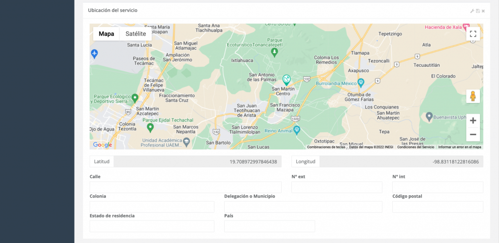The image size is (499, 243).
Task: Click the save disk icon in panel header
Action: click(478, 11)
